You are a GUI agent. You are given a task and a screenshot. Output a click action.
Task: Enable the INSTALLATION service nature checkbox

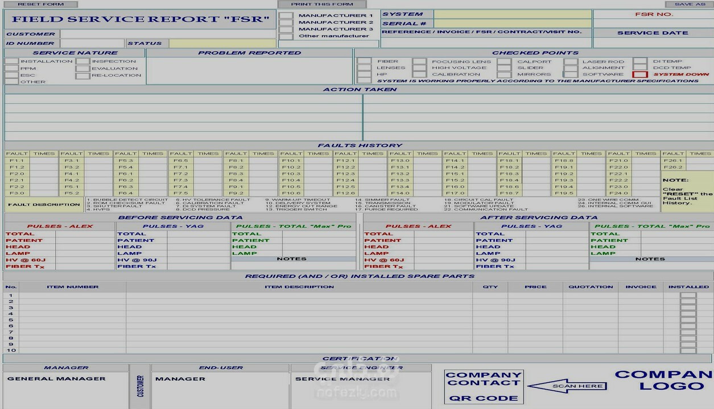[x=11, y=61]
